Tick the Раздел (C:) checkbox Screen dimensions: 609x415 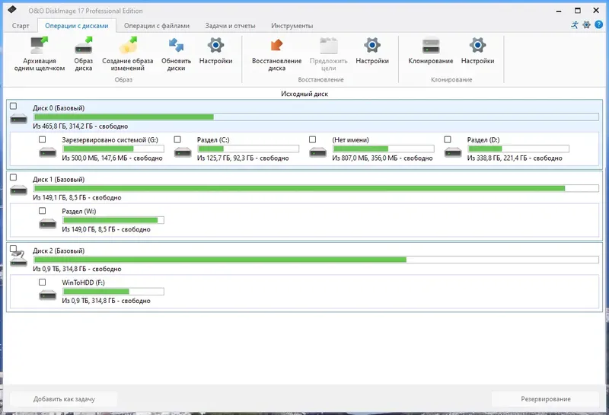point(177,139)
